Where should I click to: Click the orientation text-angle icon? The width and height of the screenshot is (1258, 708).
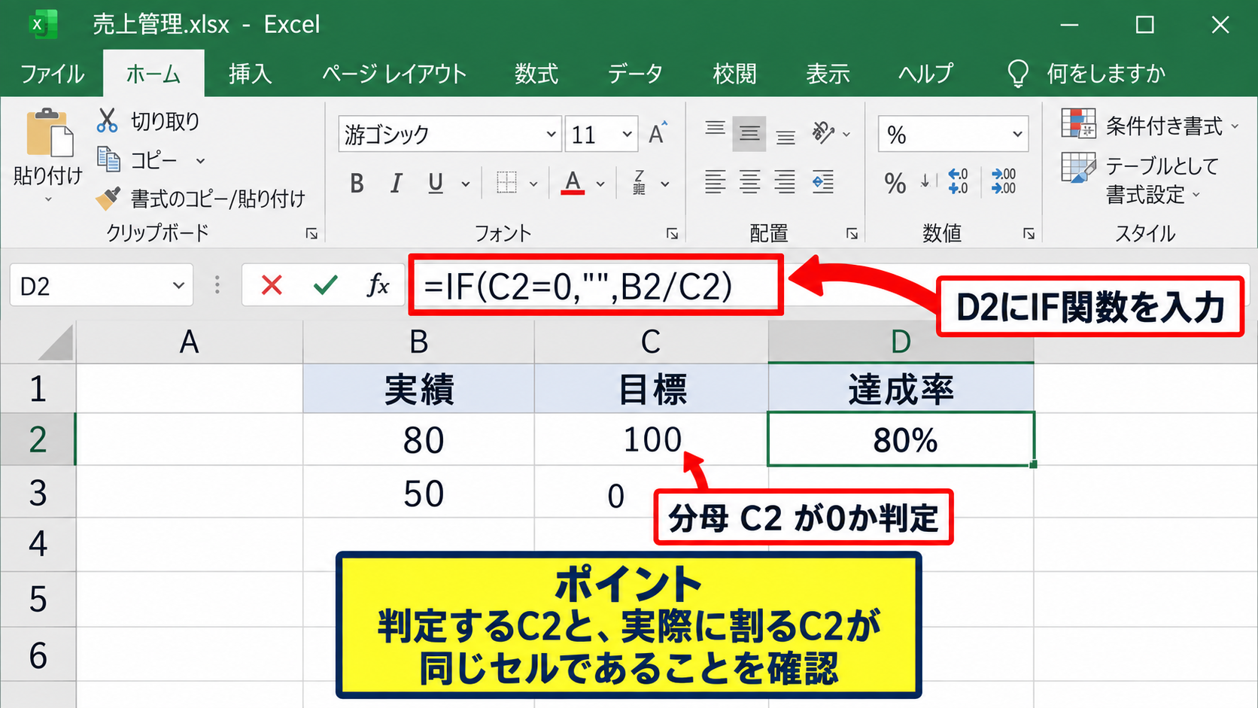point(823,133)
